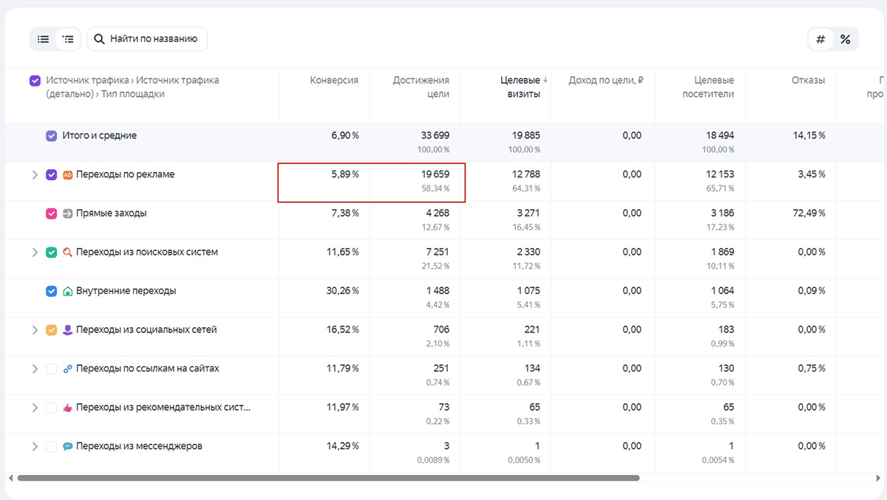Click the search engines traffic icon
Screen dimensions: 887x500
point(68,253)
